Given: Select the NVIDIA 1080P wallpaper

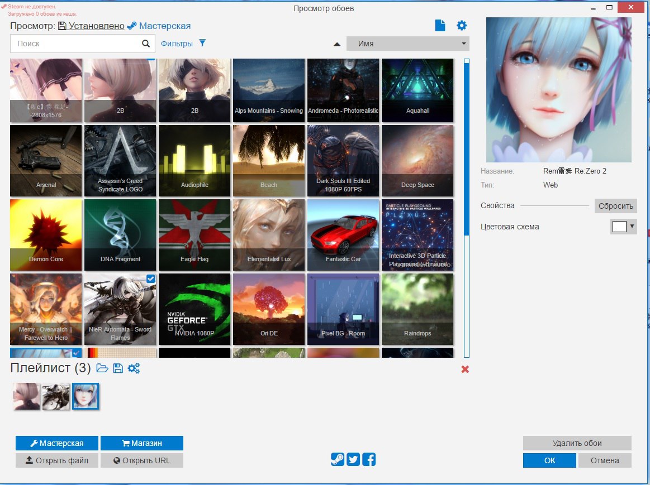Looking at the screenshot, I should click(194, 309).
